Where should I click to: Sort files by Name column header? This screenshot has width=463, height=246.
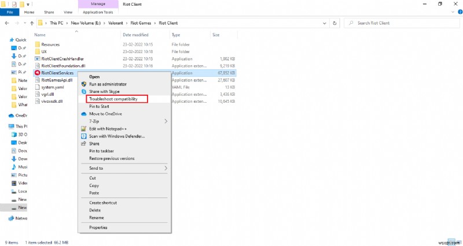pos(40,35)
